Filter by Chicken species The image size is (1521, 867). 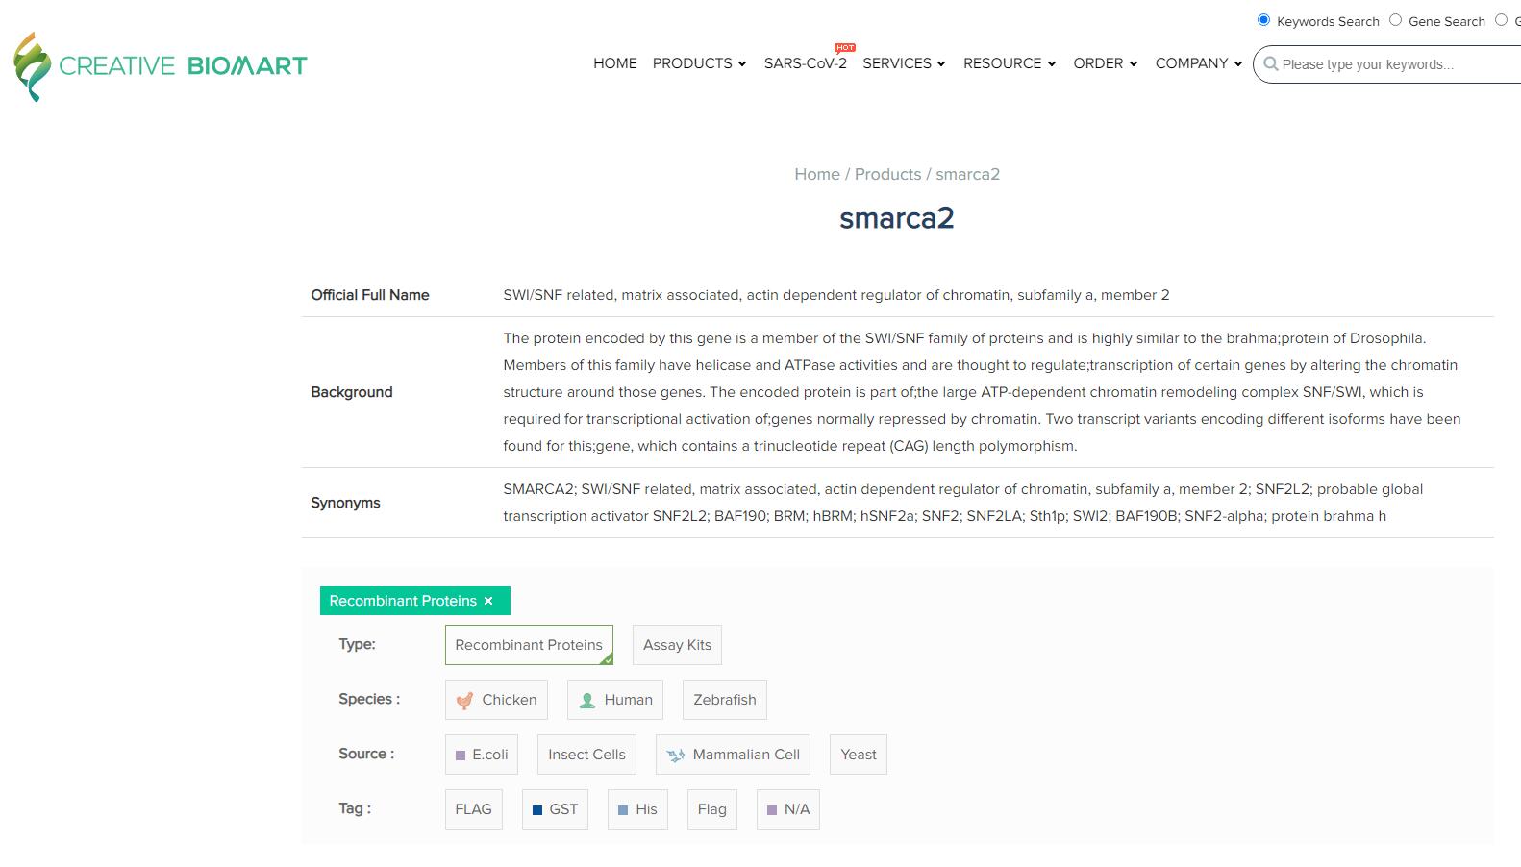click(x=496, y=700)
